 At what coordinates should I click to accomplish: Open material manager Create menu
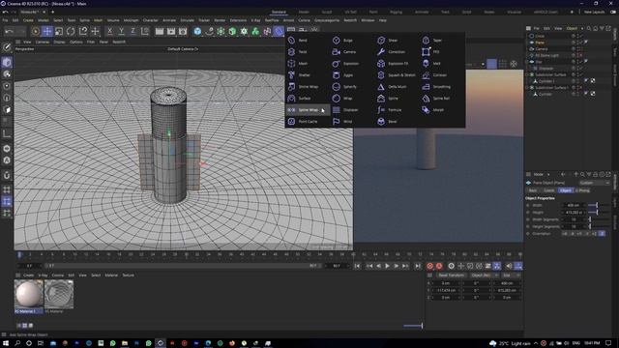[x=28, y=275]
